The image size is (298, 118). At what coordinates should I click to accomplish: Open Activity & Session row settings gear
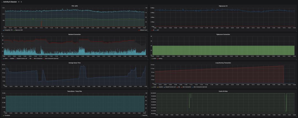(x=19, y=2)
